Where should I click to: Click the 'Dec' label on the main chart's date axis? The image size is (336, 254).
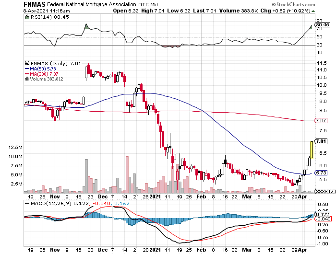click(103, 196)
